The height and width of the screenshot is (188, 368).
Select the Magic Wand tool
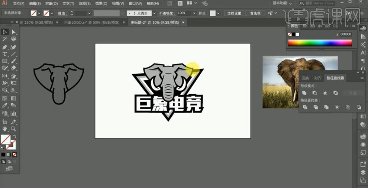pos(5,39)
